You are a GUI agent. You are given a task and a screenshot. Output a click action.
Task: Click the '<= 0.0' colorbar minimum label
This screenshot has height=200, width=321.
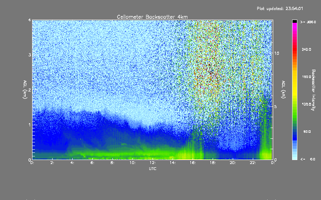point(308,159)
